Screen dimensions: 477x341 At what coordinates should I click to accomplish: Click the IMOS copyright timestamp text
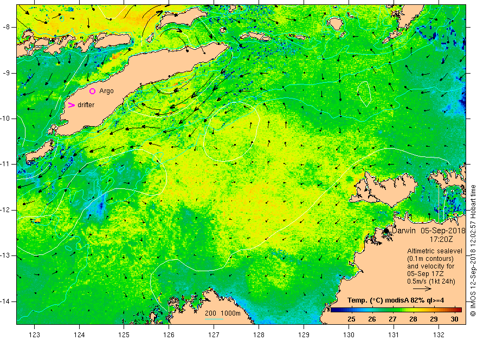(473, 251)
